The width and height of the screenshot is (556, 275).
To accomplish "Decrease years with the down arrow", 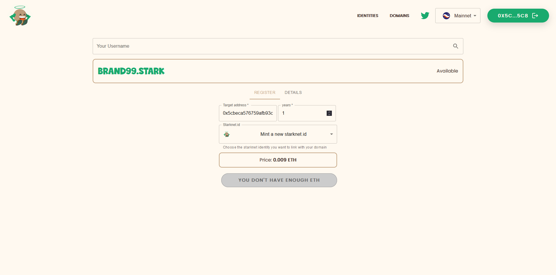I will [329, 115].
